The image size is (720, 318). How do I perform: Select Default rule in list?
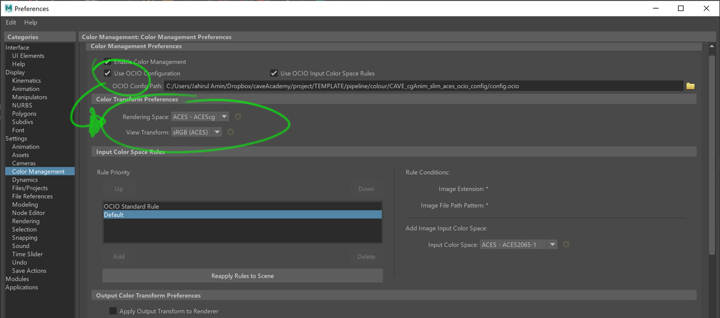[243, 215]
